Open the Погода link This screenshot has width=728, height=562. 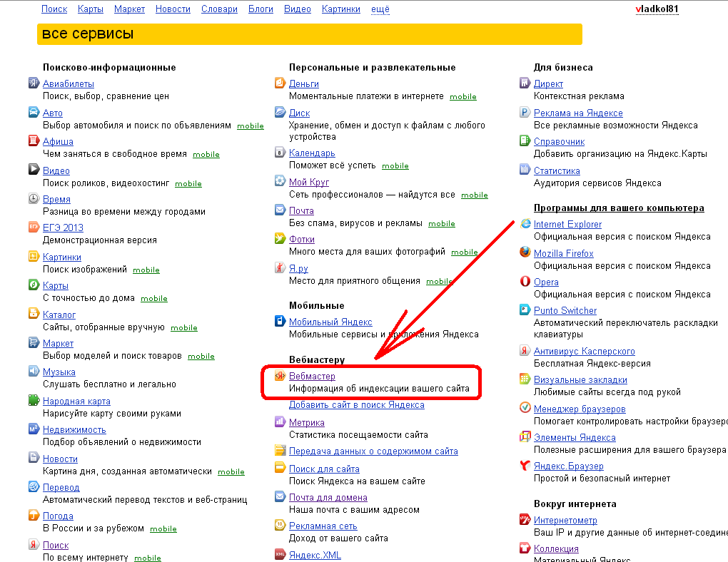click(x=58, y=516)
